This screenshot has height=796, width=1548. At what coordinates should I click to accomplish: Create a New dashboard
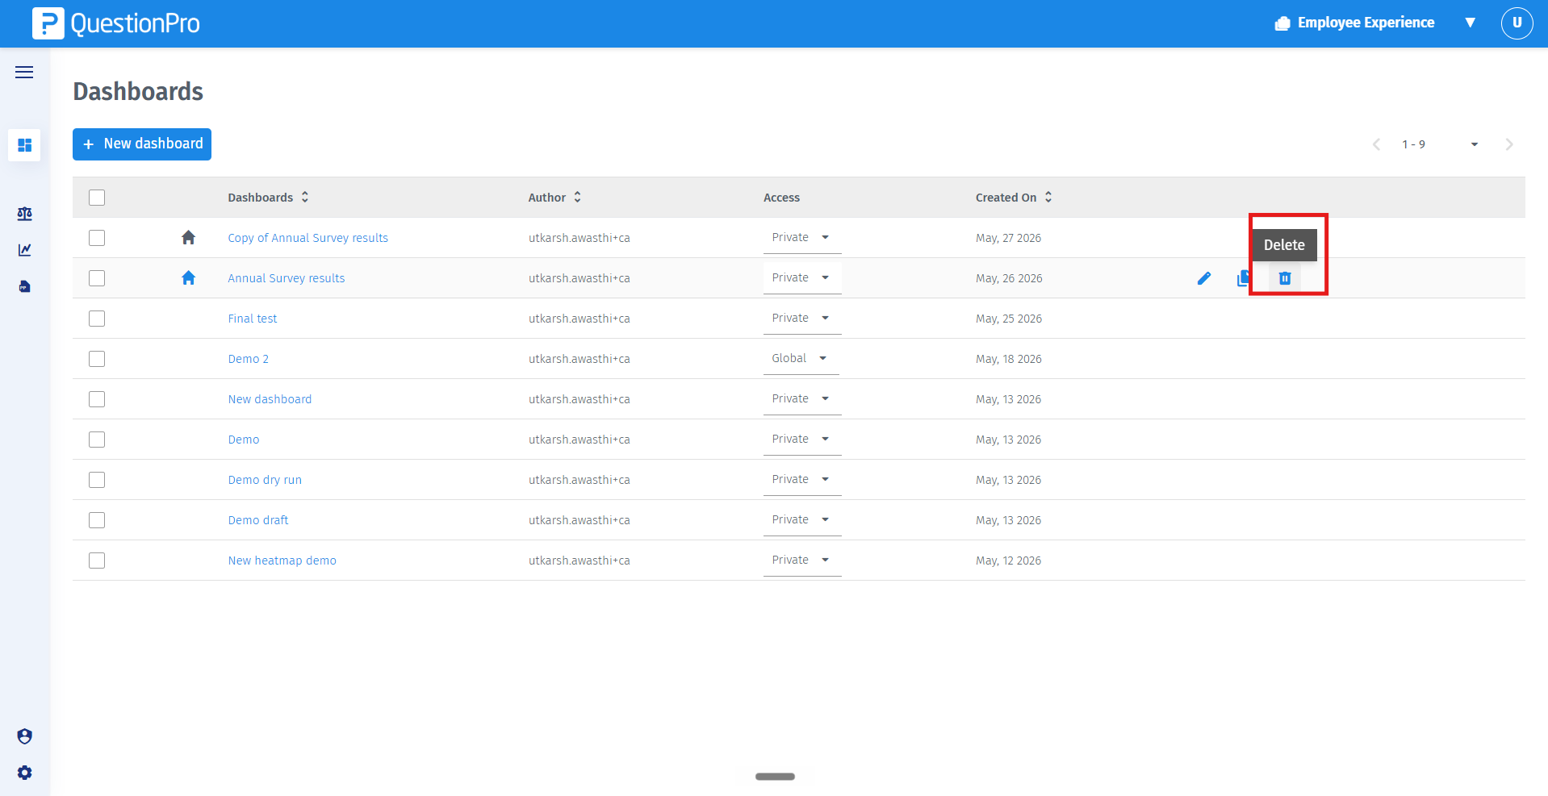click(142, 144)
